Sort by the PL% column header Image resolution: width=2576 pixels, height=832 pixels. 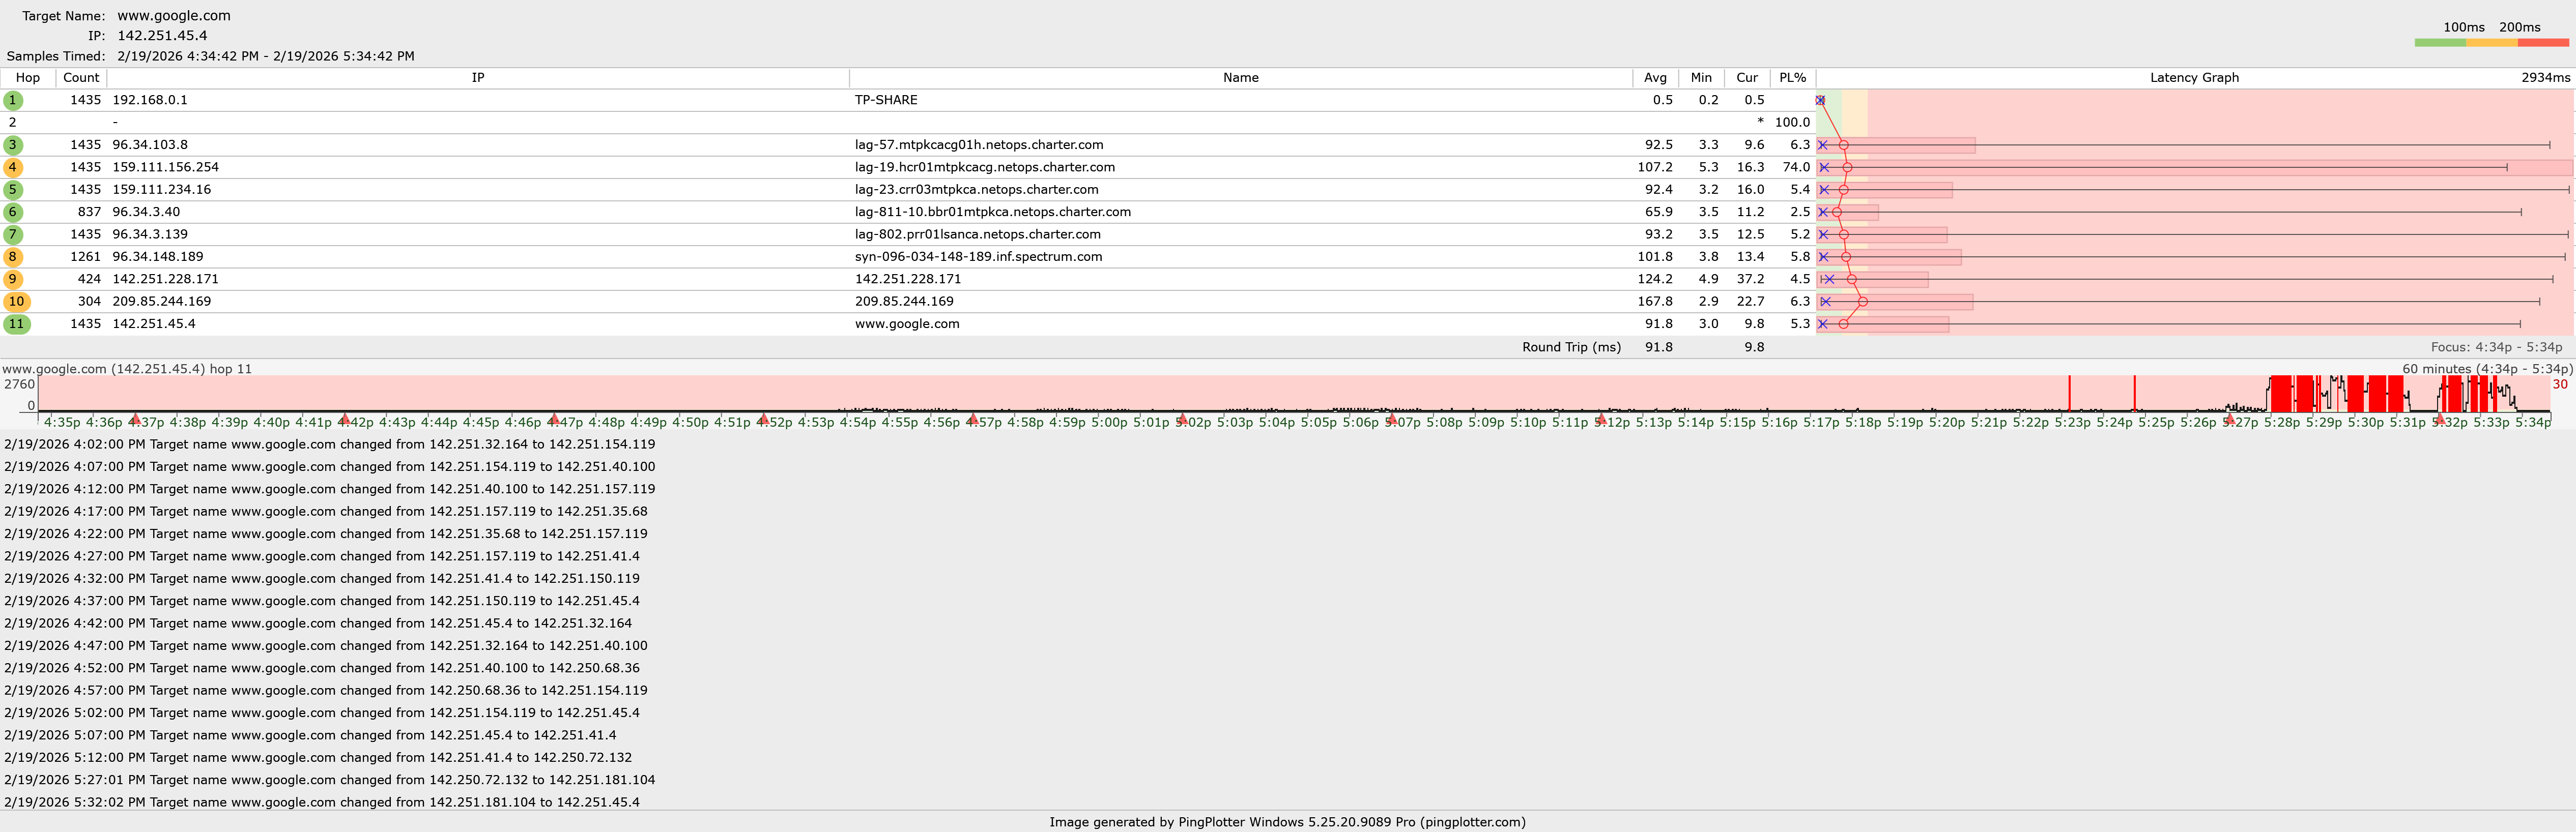click(x=1792, y=78)
